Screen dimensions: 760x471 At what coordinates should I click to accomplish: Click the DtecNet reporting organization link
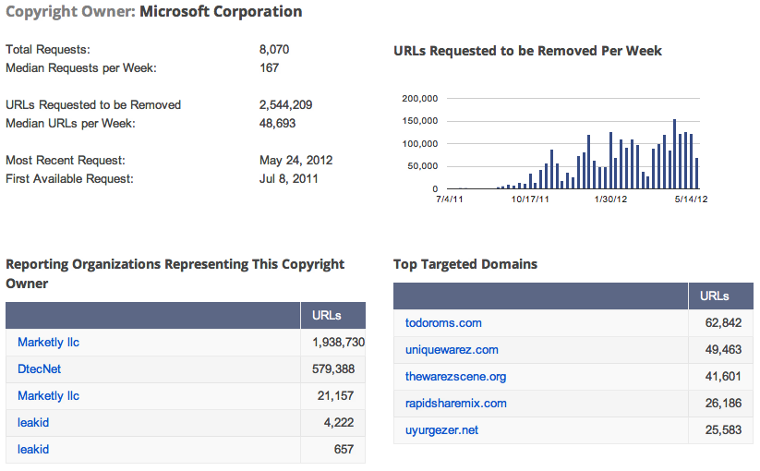point(39,369)
